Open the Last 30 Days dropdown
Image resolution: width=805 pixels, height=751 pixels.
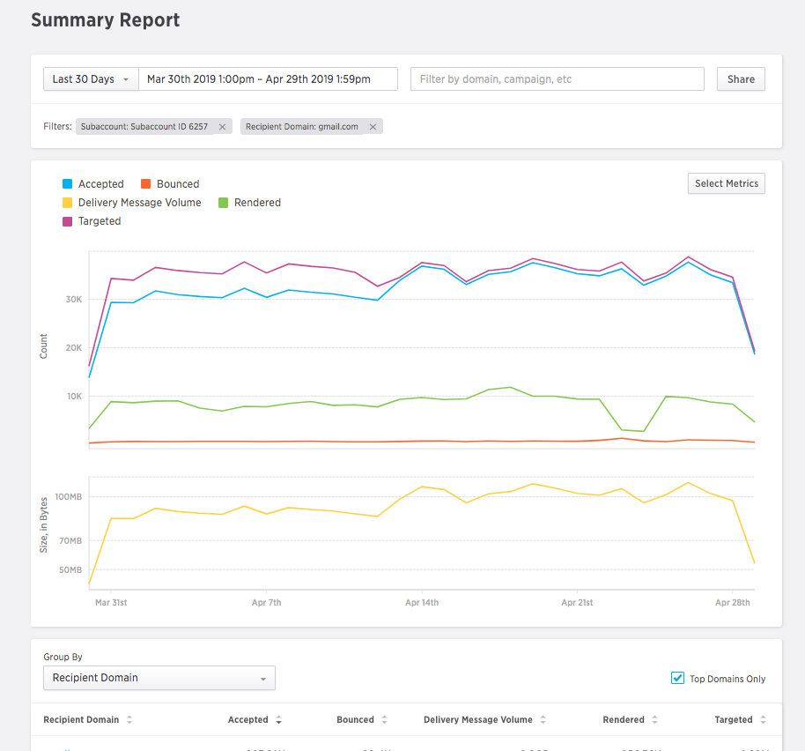point(91,79)
